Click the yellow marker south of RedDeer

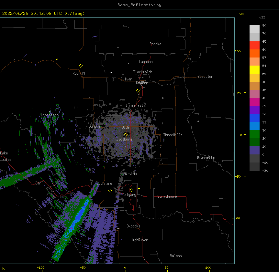pyautogui.click(x=138, y=91)
